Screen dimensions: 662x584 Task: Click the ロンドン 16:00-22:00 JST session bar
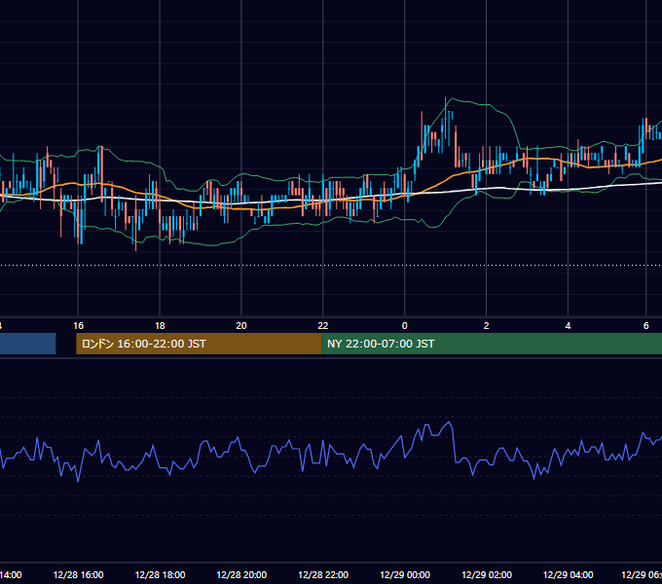click(199, 344)
